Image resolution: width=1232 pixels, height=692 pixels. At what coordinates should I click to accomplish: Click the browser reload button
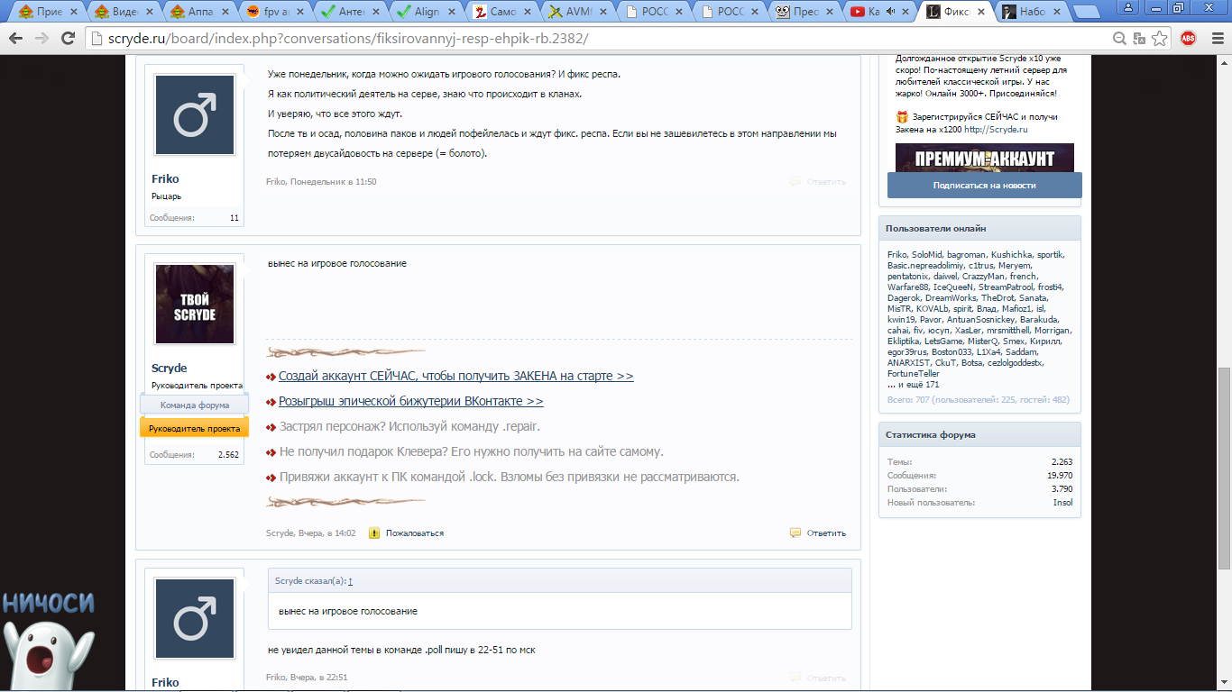[x=67, y=39]
